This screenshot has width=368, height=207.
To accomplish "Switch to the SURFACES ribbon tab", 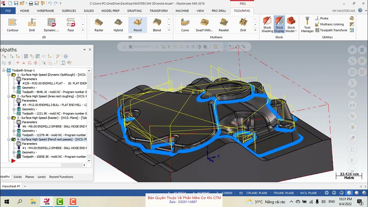I will (x=69, y=11).
